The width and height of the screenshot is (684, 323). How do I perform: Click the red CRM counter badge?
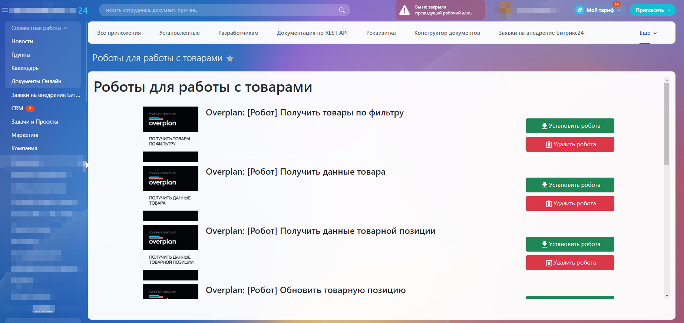click(x=30, y=109)
